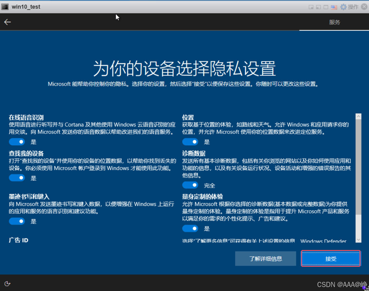The height and width of the screenshot is (291, 369).
Task: Click the full-size console window icon
Action: point(326,7)
